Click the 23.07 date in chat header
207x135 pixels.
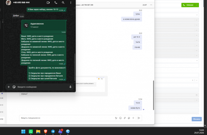144,5
